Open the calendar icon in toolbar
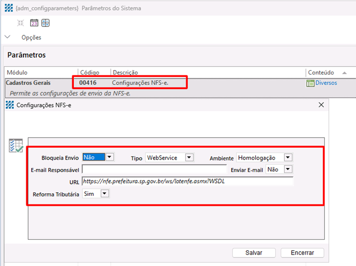 coord(34,23)
